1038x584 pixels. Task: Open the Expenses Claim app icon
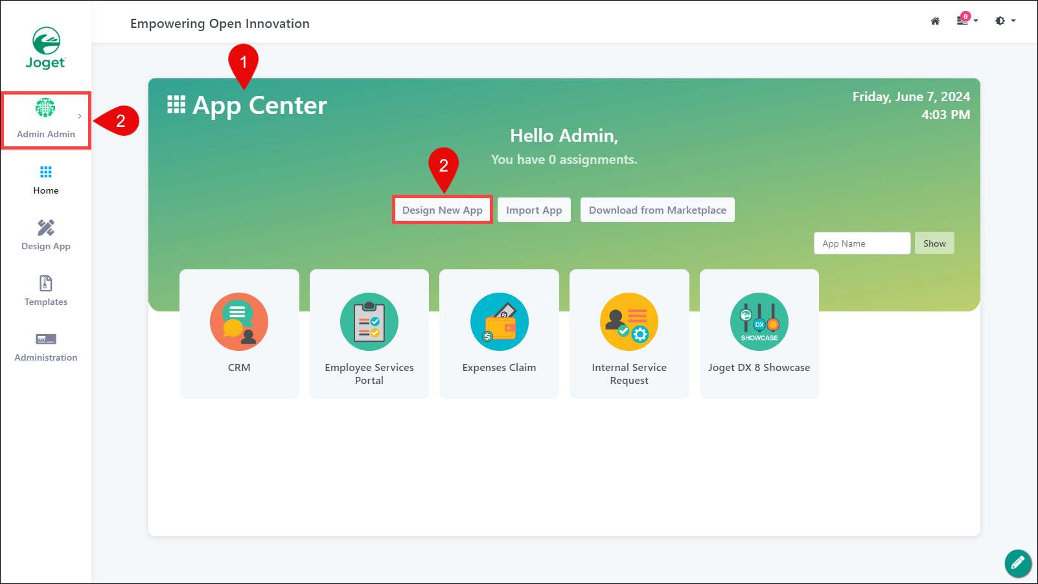pos(500,322)
